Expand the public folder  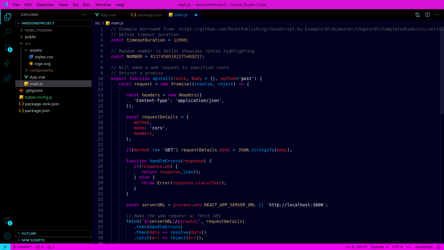(x=53, y=37)
